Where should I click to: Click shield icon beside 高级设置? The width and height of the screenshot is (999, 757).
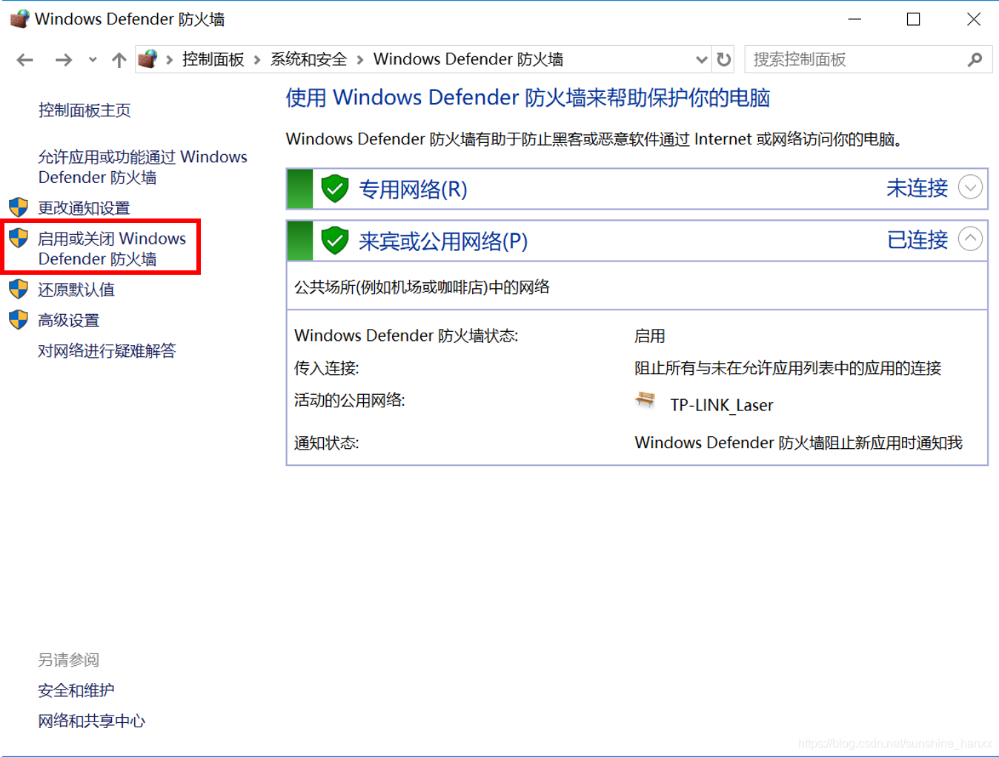coord(19,320)
